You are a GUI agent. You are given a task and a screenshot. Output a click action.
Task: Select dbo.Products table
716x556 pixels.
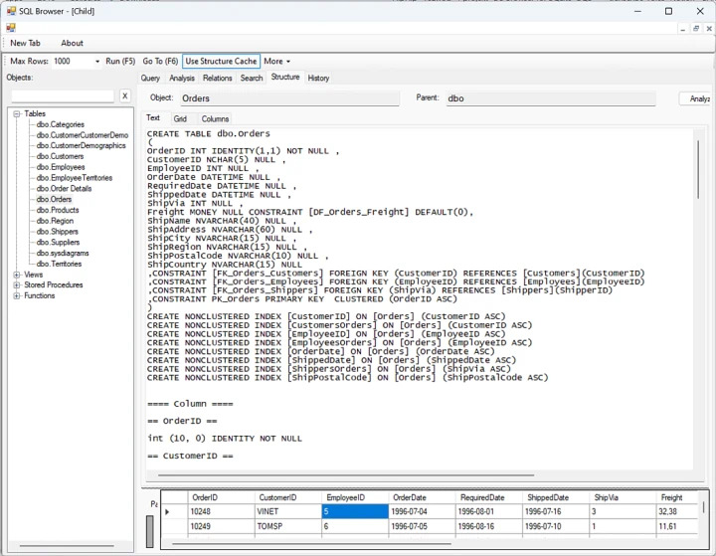pyautogui.click(x=58, y=210)
